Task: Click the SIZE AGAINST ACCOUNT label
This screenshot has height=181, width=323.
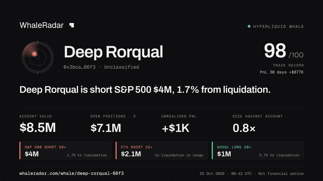Action: point(258,116)
